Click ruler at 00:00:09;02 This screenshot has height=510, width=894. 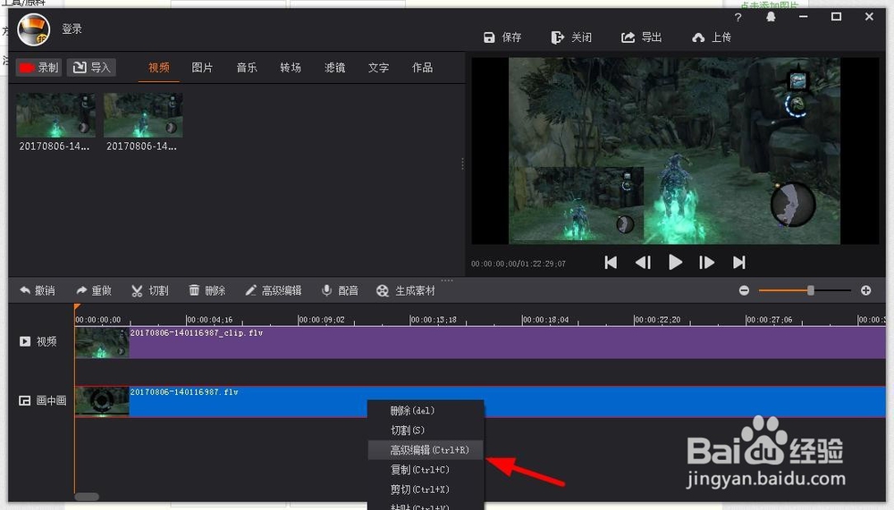[322, 320]
